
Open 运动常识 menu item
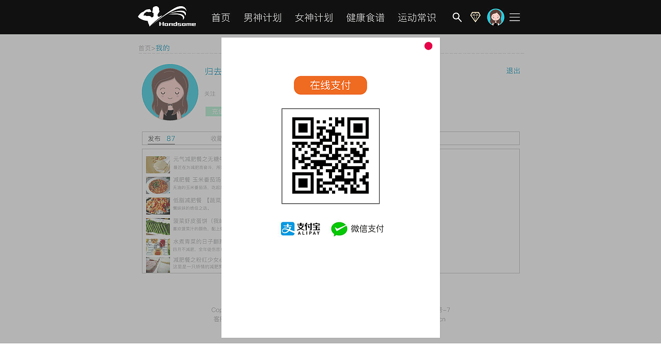click(417, 18)
